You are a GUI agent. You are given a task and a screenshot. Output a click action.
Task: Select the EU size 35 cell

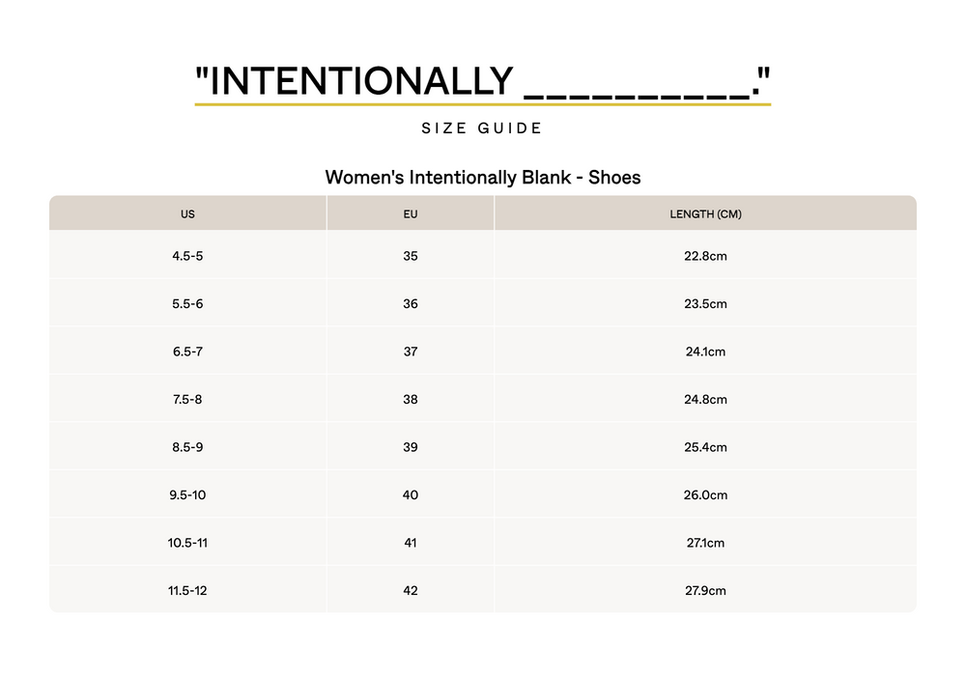[x=411, y=256]
